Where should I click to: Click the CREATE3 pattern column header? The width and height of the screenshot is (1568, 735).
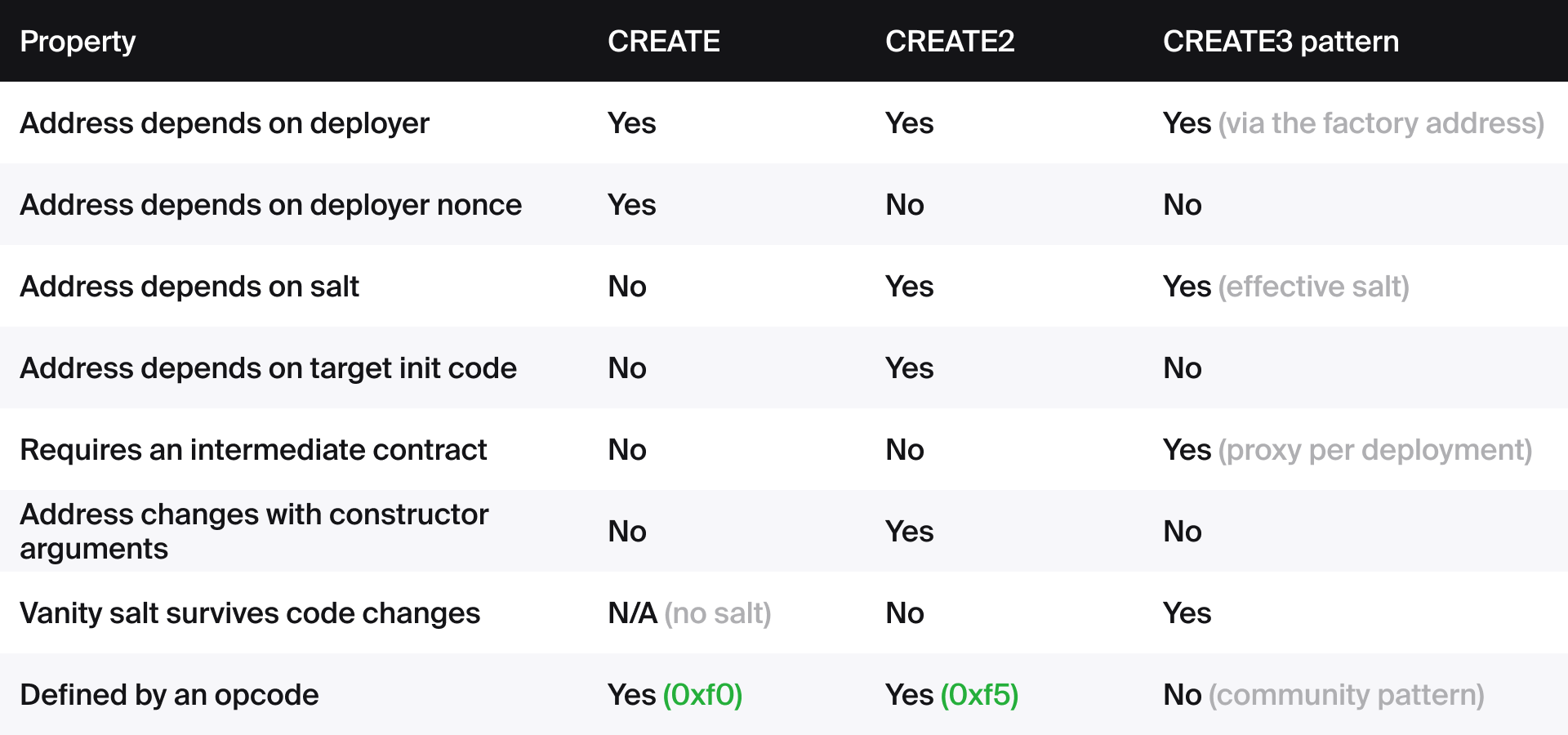1281,42
